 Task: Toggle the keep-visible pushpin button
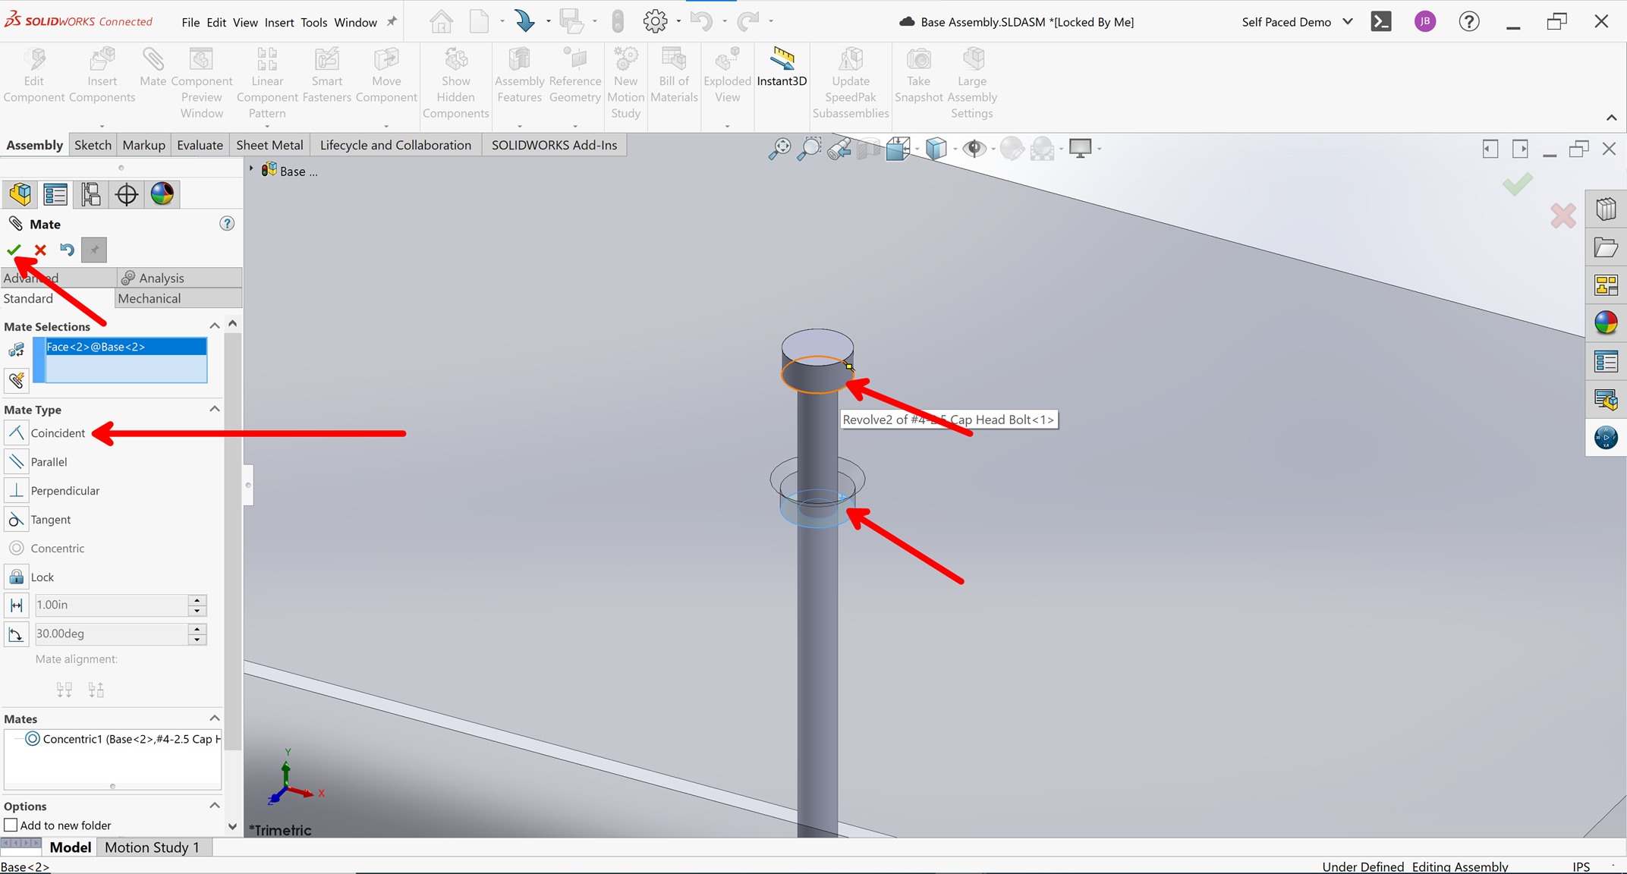(x=94, y=250)
